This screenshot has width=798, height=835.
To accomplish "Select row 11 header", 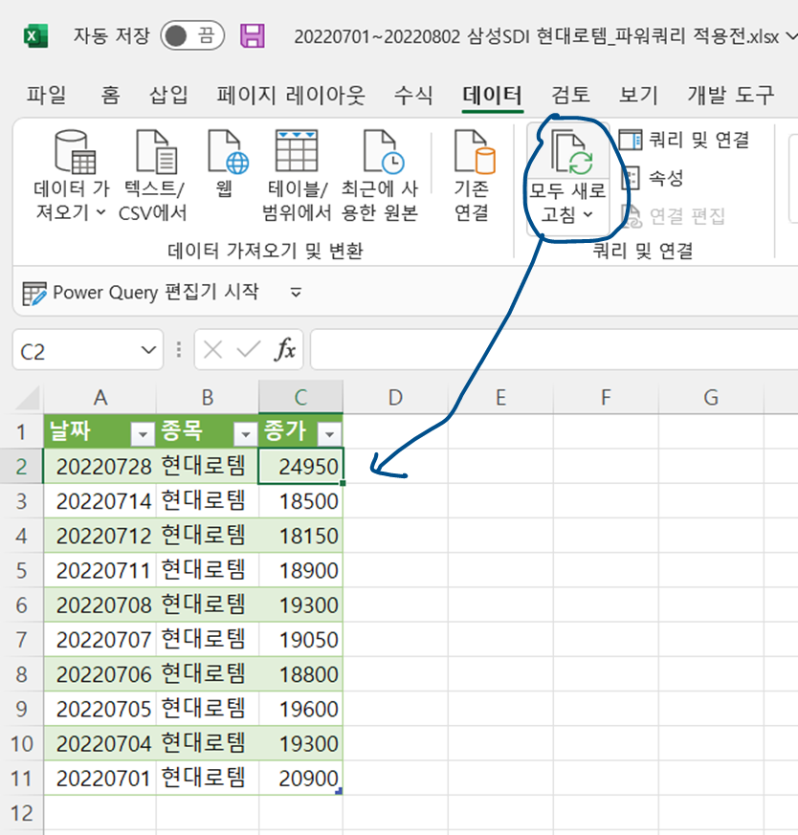I will tap(21, 779).
